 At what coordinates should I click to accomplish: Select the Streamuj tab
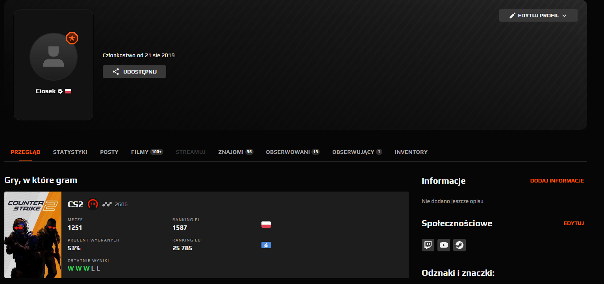(191, 152)
